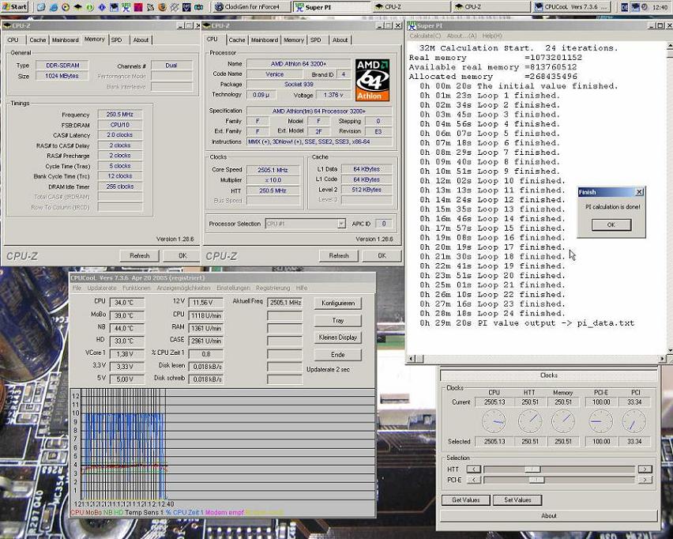Viewport: 673px width, 539px height.
Task: Click the system tray icon left of the clock
Action: coord(645,7)
